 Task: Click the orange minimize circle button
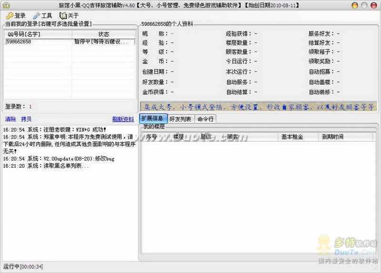(355, 5)
